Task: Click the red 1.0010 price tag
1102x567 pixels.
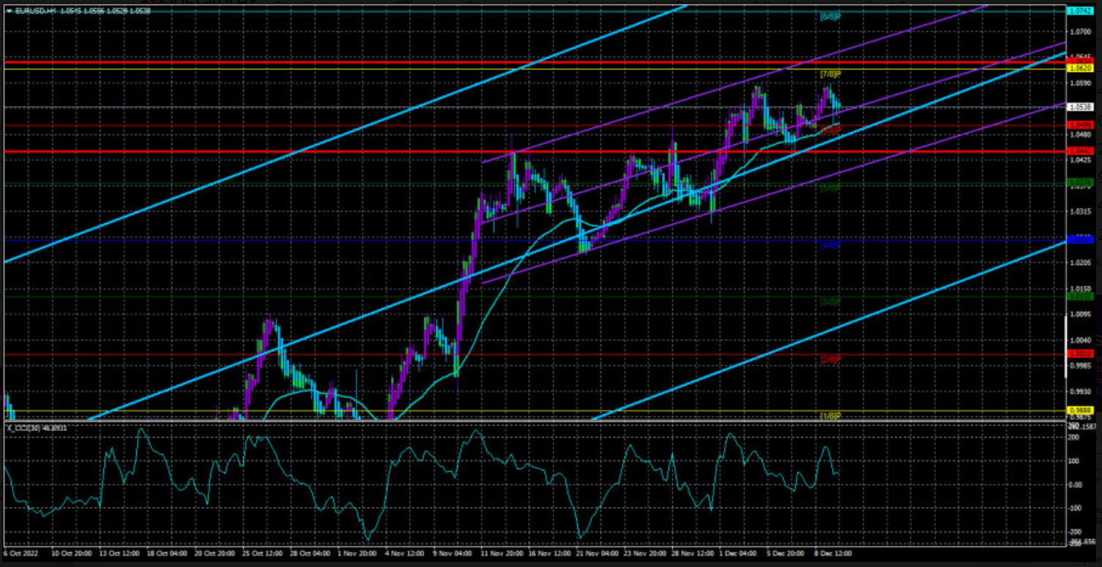Action: point(1081,353)
